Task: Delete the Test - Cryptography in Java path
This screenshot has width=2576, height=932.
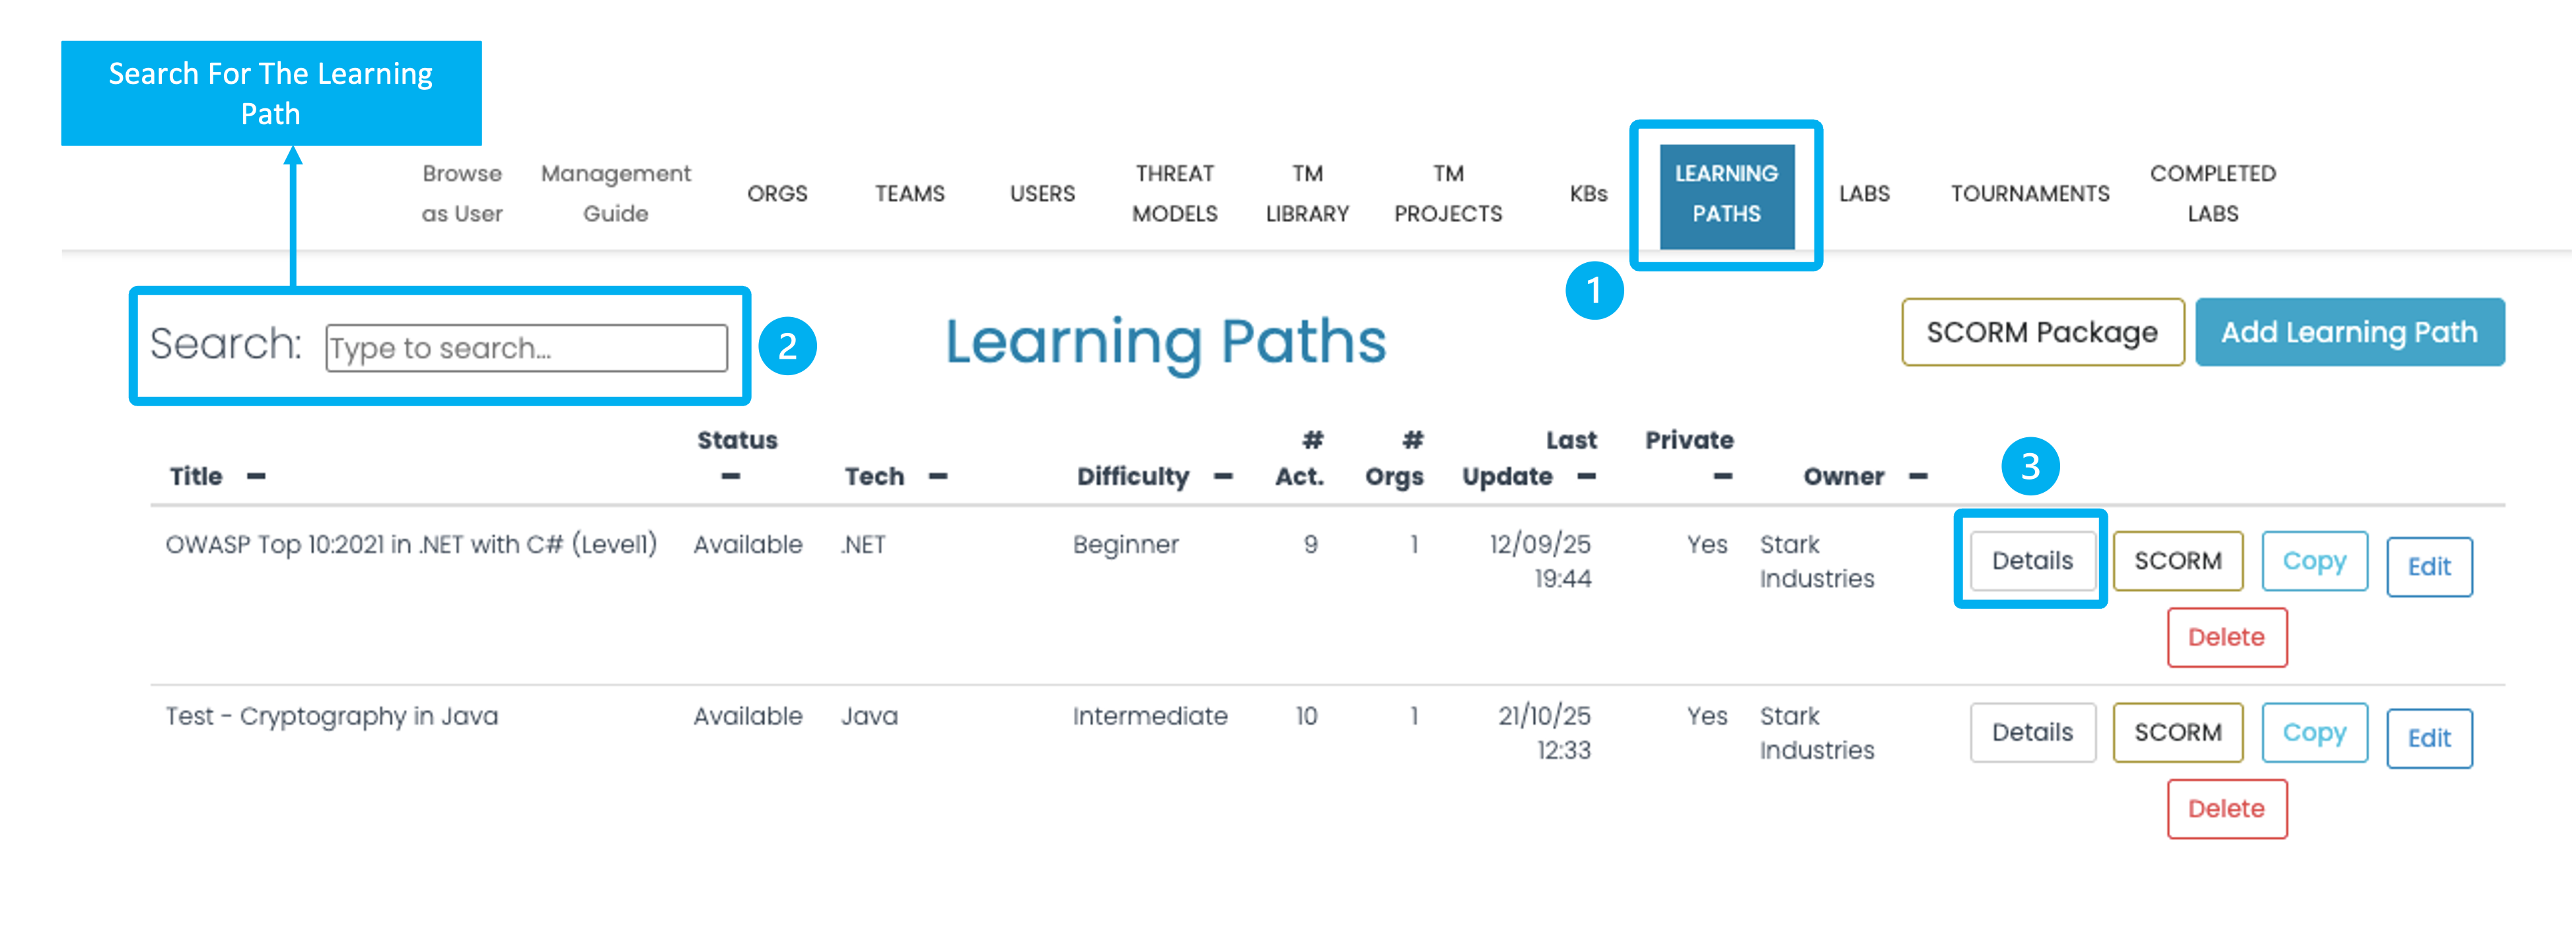Action: 2226,809
